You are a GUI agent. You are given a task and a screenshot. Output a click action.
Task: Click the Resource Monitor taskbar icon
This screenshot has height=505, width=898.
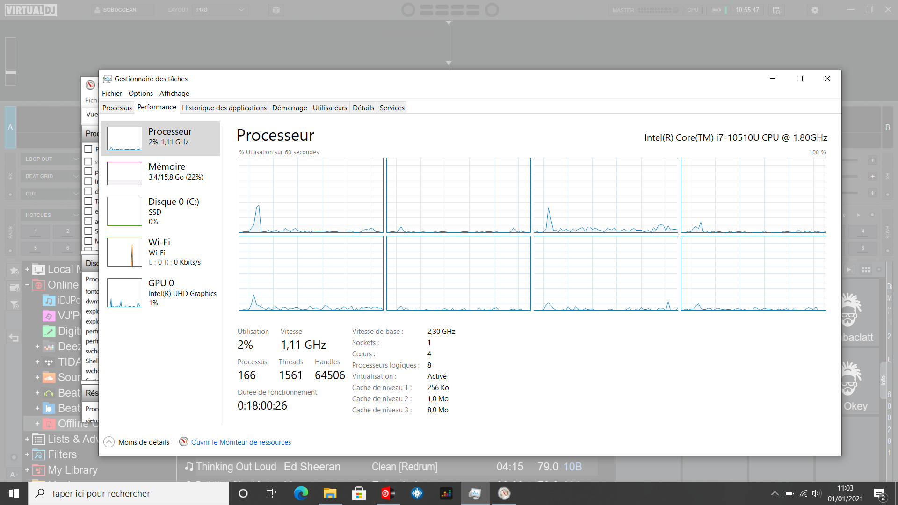pyautogui.click(x=504, y=493)
